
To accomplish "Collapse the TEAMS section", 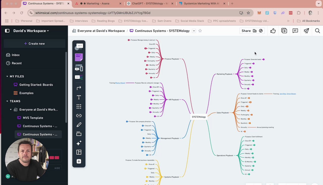I will point(7,101).
